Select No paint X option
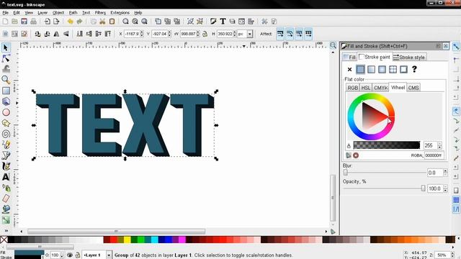Viewport: 461px width, 259px height. 349,70
